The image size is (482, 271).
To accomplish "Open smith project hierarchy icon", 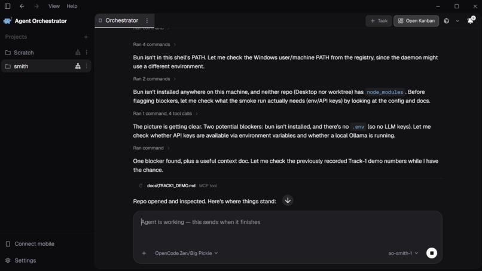I will pos(78,66).
